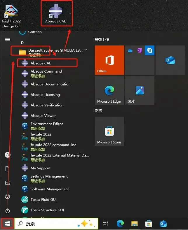
Task: Open Microsoft Store from the taskbar
Action: tap(149, 224)
